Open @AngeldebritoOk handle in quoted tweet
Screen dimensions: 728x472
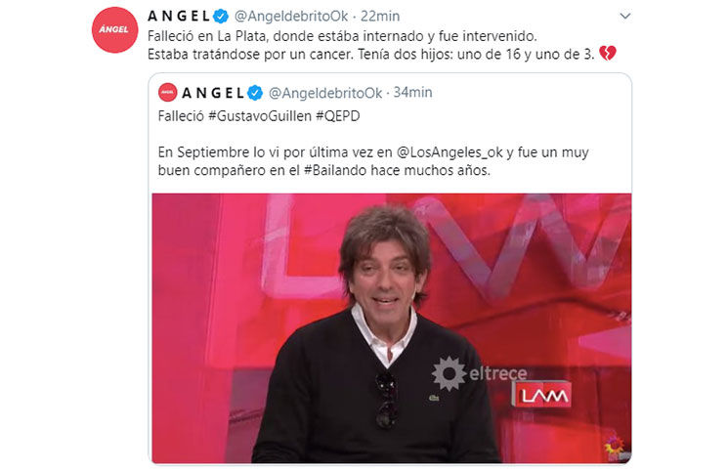(x=325, y=93)
